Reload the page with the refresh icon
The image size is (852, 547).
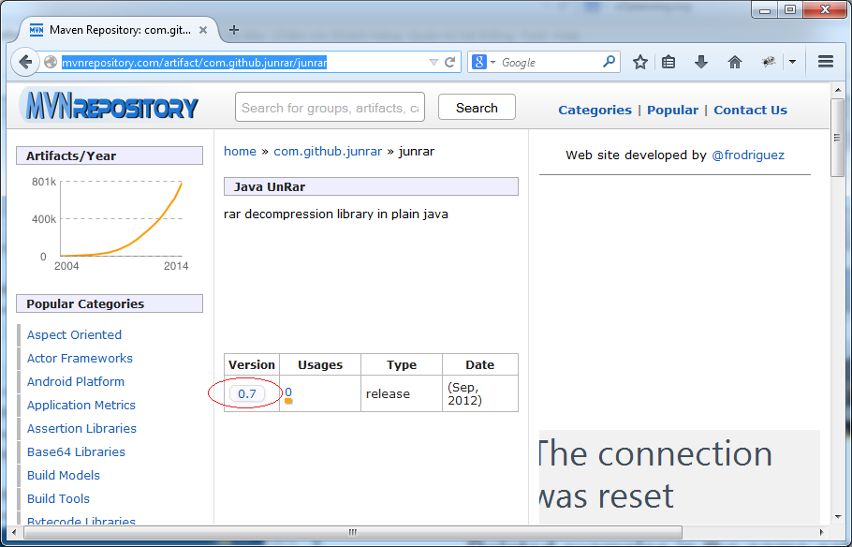click(450, 62)
